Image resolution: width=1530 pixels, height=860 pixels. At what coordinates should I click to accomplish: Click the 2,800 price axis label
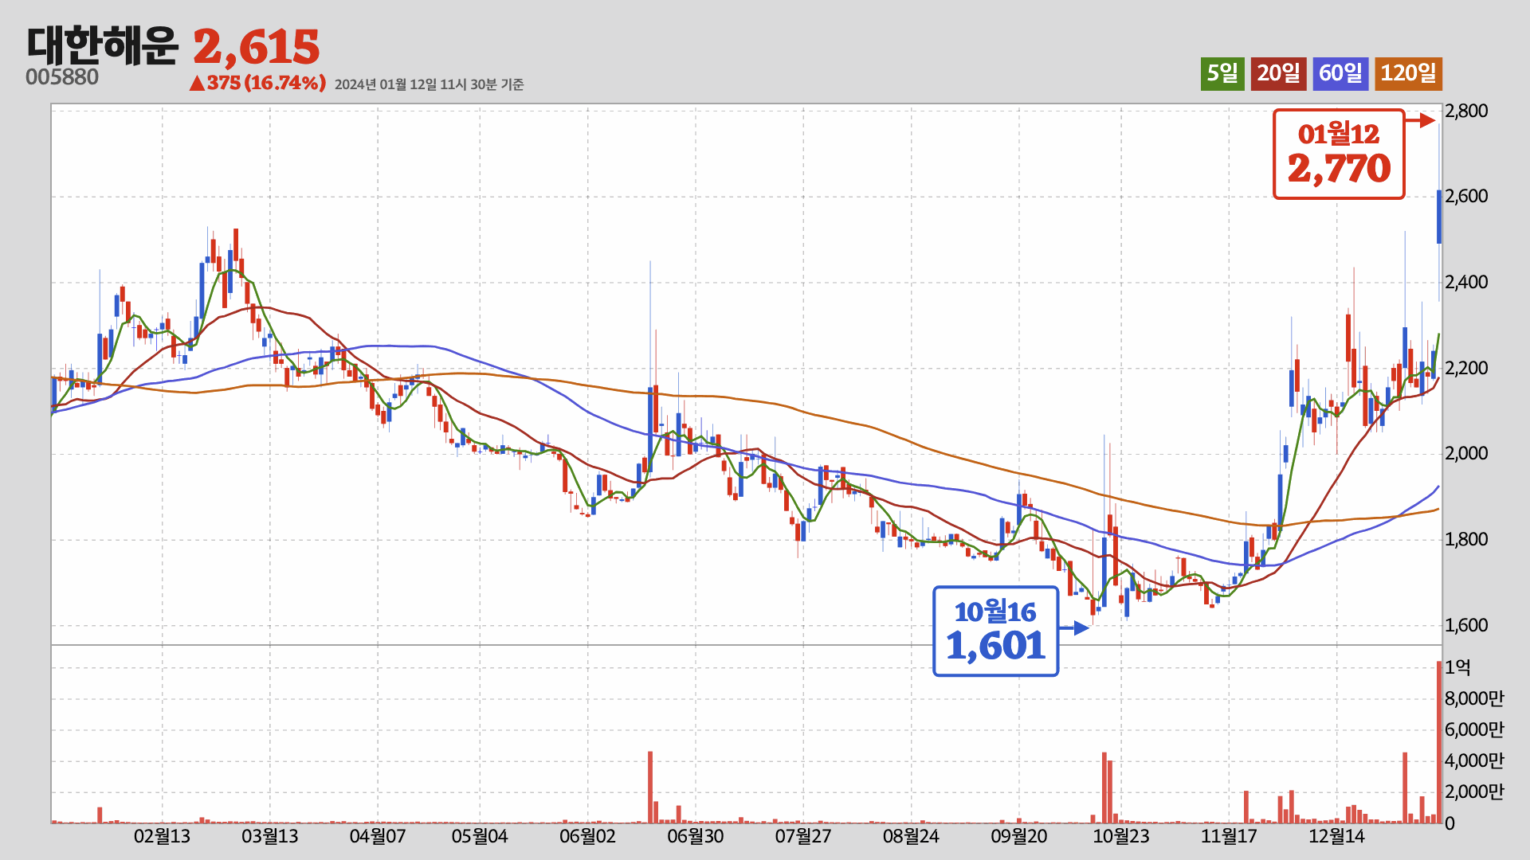coord(1466,111)
